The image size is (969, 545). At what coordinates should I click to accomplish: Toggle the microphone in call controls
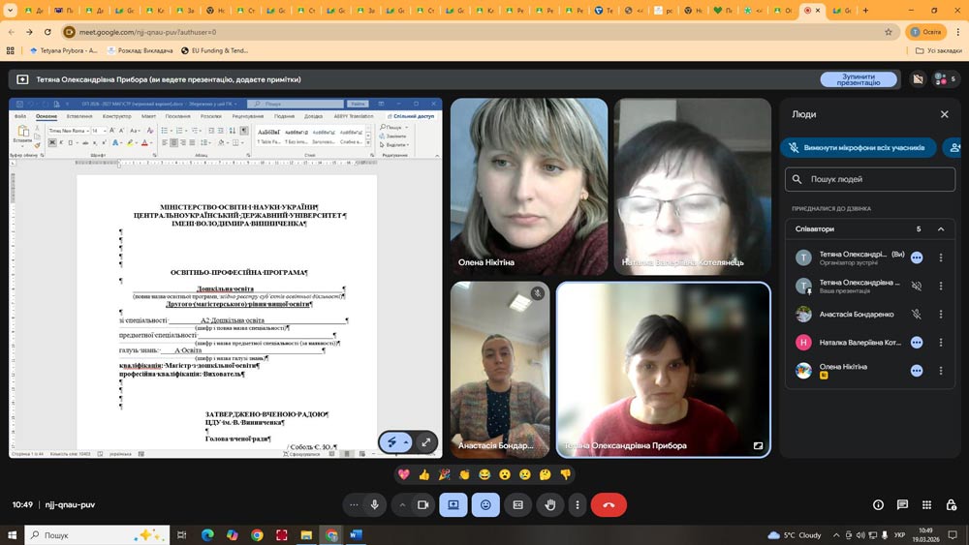374,504
